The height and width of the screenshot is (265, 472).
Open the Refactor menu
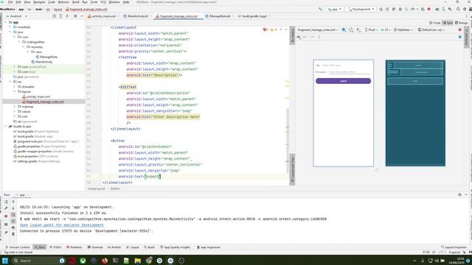point(63,2)
